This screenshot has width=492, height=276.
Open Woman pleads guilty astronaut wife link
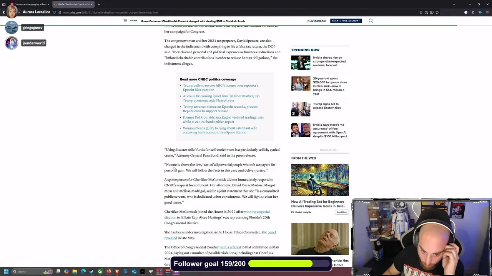pos(220,130)
